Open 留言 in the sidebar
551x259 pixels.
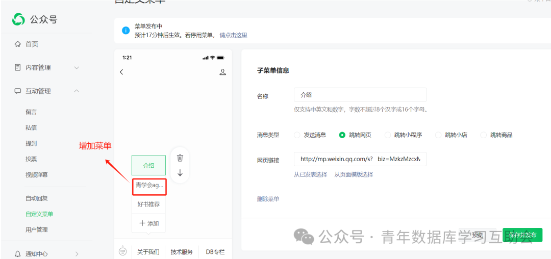click(x=31, y=112)
